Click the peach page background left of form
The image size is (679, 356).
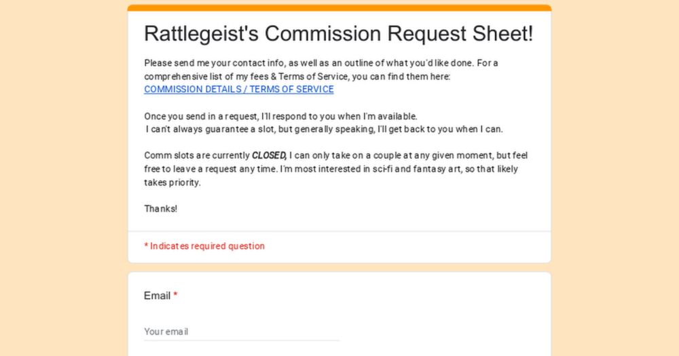[64, 178]
